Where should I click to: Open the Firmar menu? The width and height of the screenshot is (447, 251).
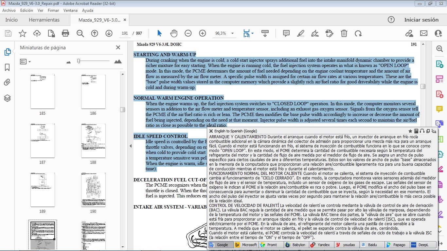[53, 10]
